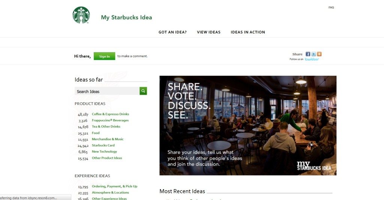
Task: Open the orange plus share icon
Action: (x=319, y=54)
